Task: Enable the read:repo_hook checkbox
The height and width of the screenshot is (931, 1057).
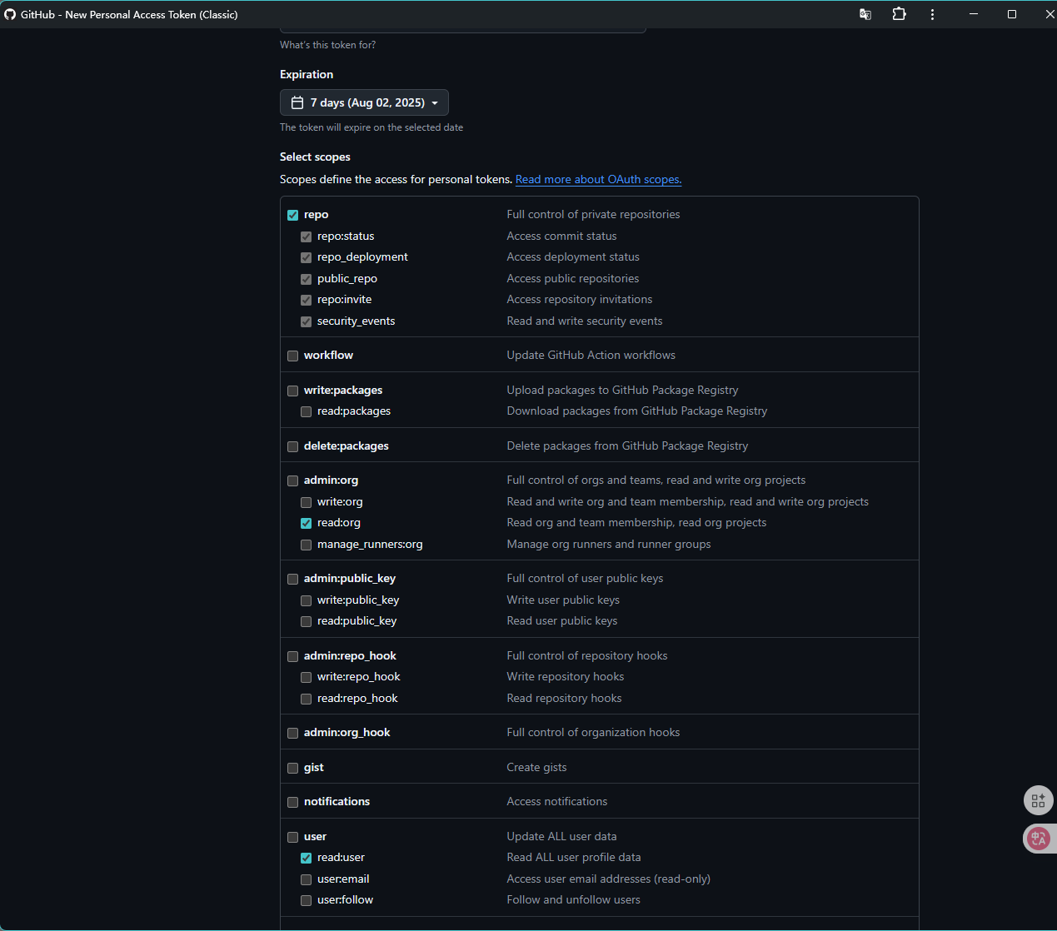Action: (x=307, y=699)
